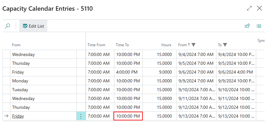Click the Time From cell in Monday row
The image size is (271, 122).
(100, 81)
